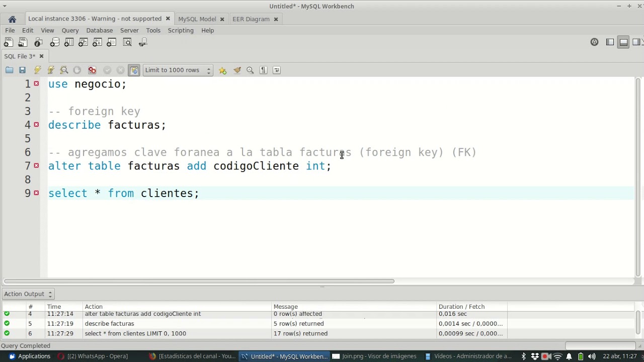Toggle the bottom output panel
Image resolution: width=644 pixels, height=362 pixels.
[623, 43]
